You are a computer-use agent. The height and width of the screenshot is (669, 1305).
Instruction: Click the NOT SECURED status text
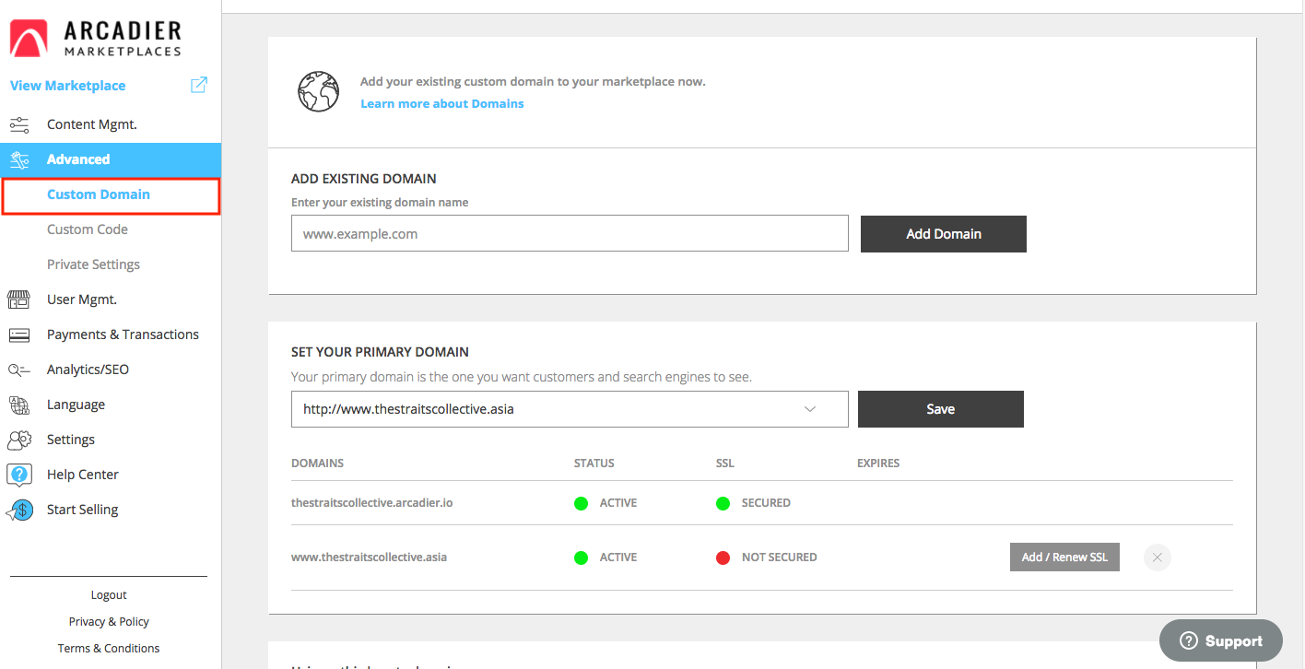coord(780,557)
